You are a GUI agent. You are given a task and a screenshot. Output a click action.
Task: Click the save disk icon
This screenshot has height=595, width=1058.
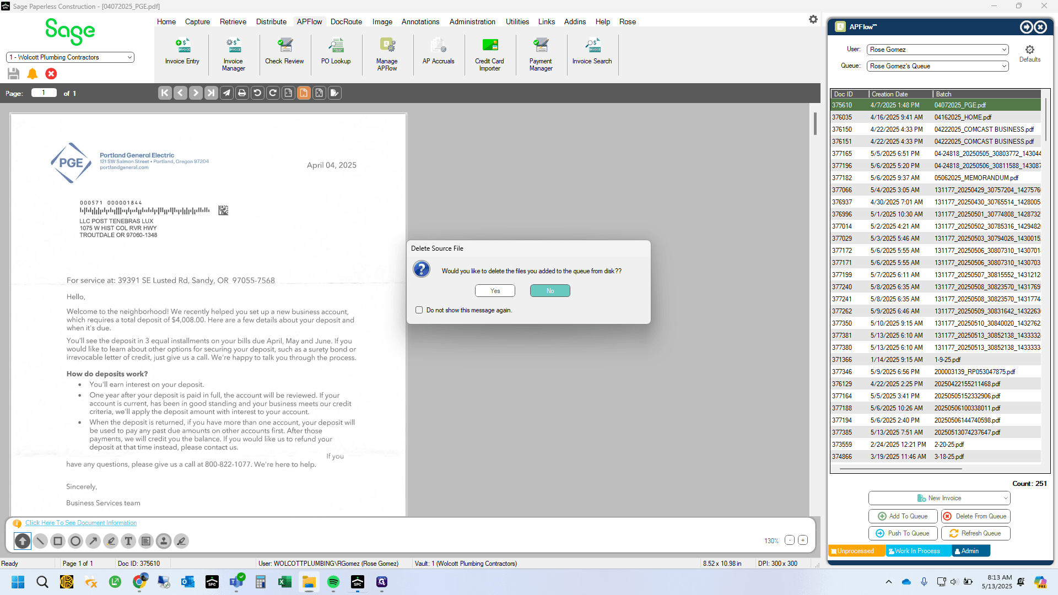point(14,74)
